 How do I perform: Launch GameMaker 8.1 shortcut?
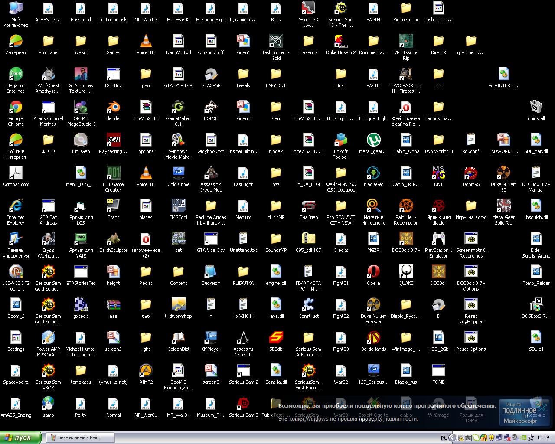coord(178,107)
